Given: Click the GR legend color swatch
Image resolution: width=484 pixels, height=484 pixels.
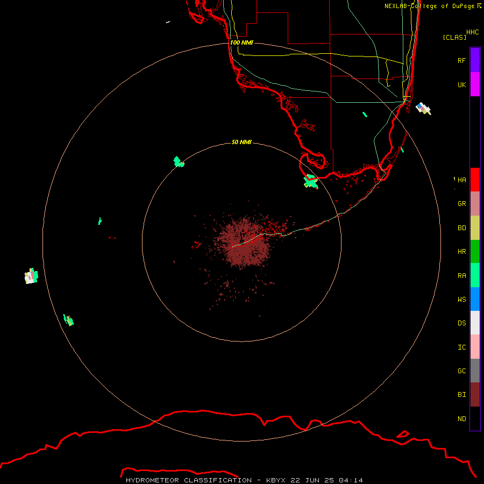Looking at the screenshot, I should pos(475,204).
